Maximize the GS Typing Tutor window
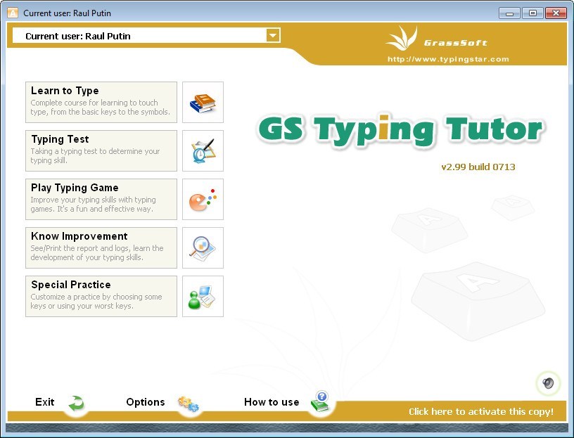The height and width of the screenshot is (438, 574). [x=532, y=13]
